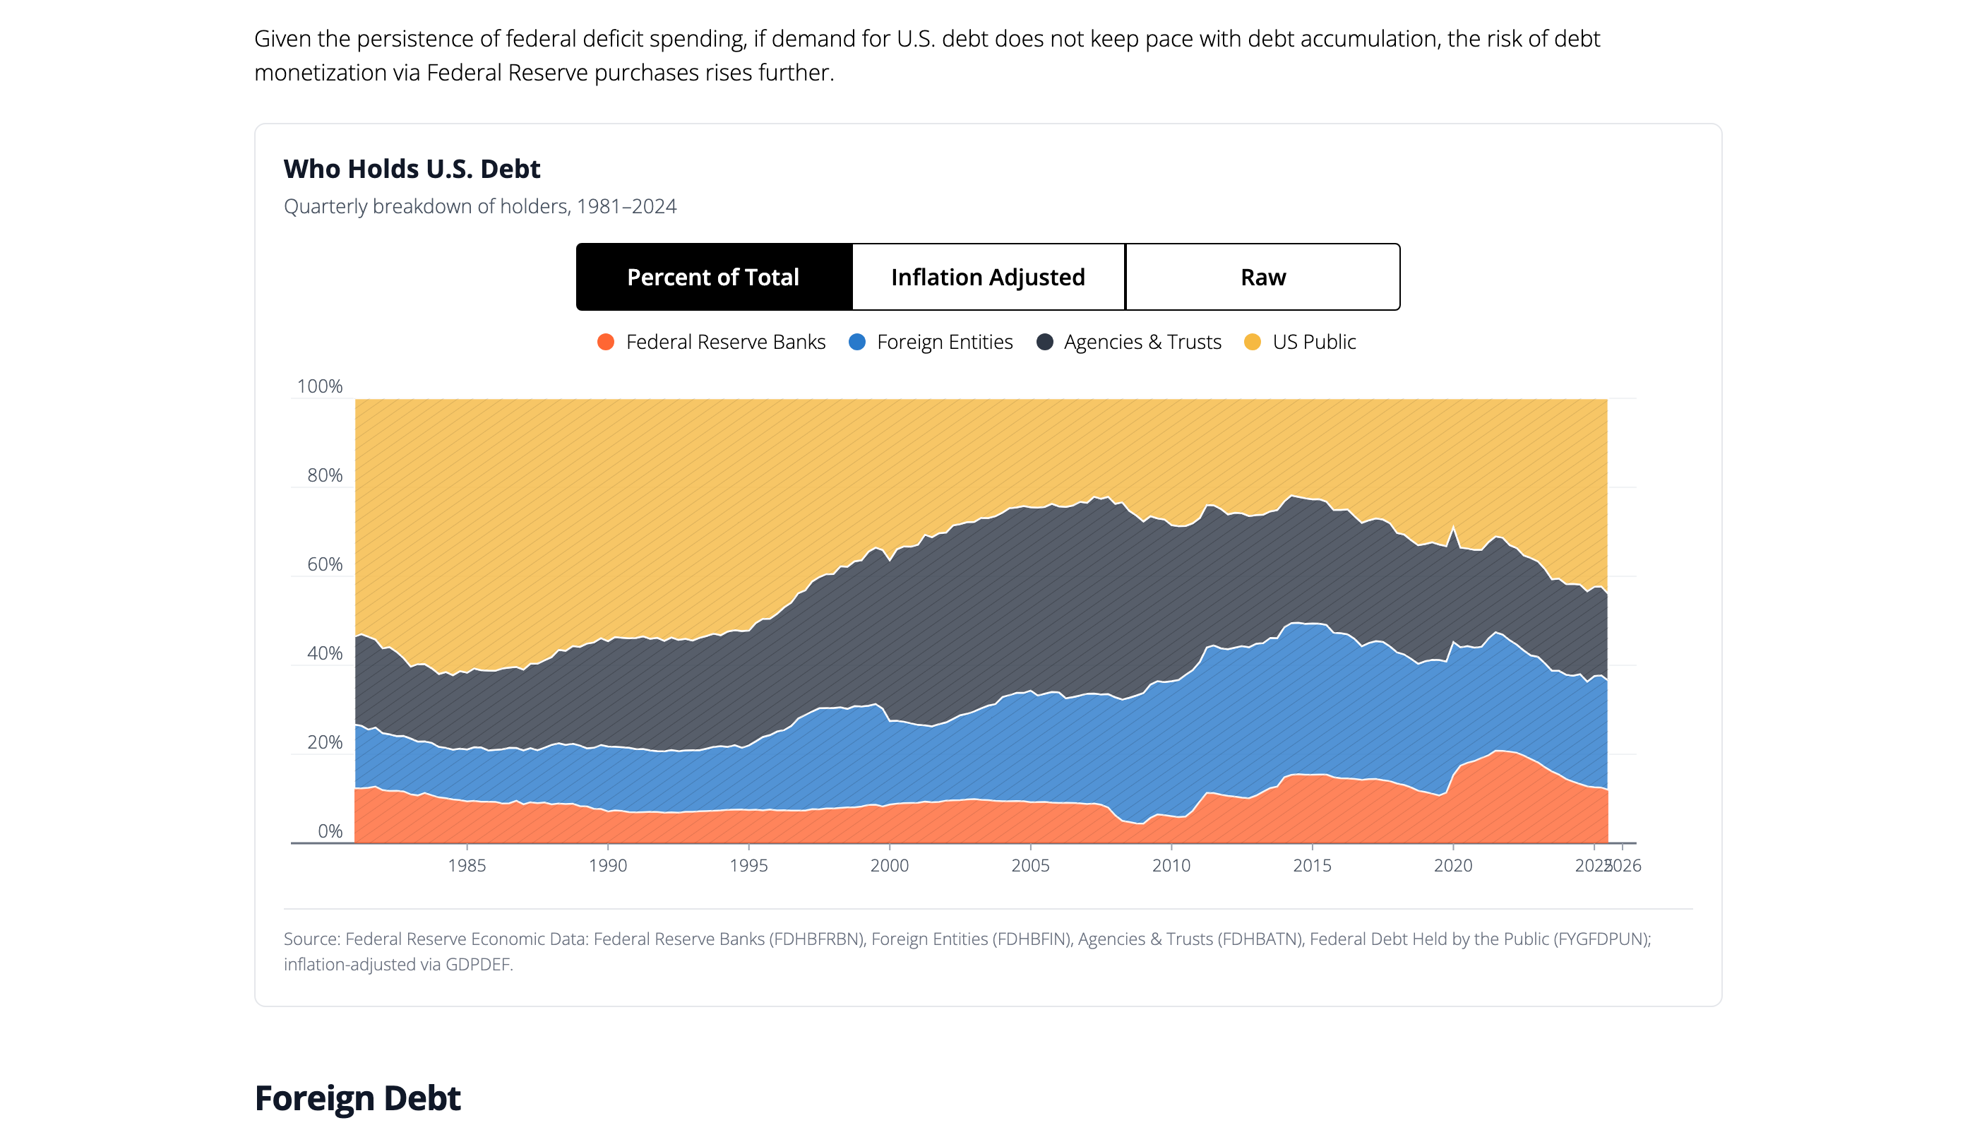Click the blue Foreign Entities area near 2015
Image resolution: width=1977 pixels, height=1130 pixels.
(x=1312, y=698)
